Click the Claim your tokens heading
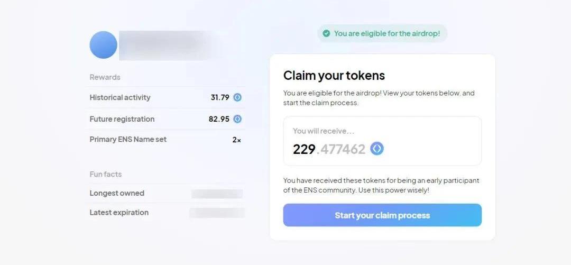The width and height of the screenshot is (571, 265). click(x=334, y=76)
